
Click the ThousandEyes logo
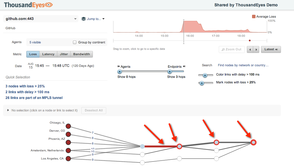pyautogui.click(x=28, y=5)
